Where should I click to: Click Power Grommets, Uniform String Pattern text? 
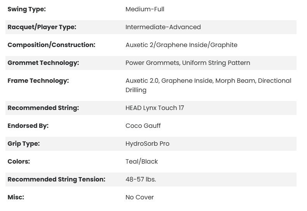coord(187,63)
